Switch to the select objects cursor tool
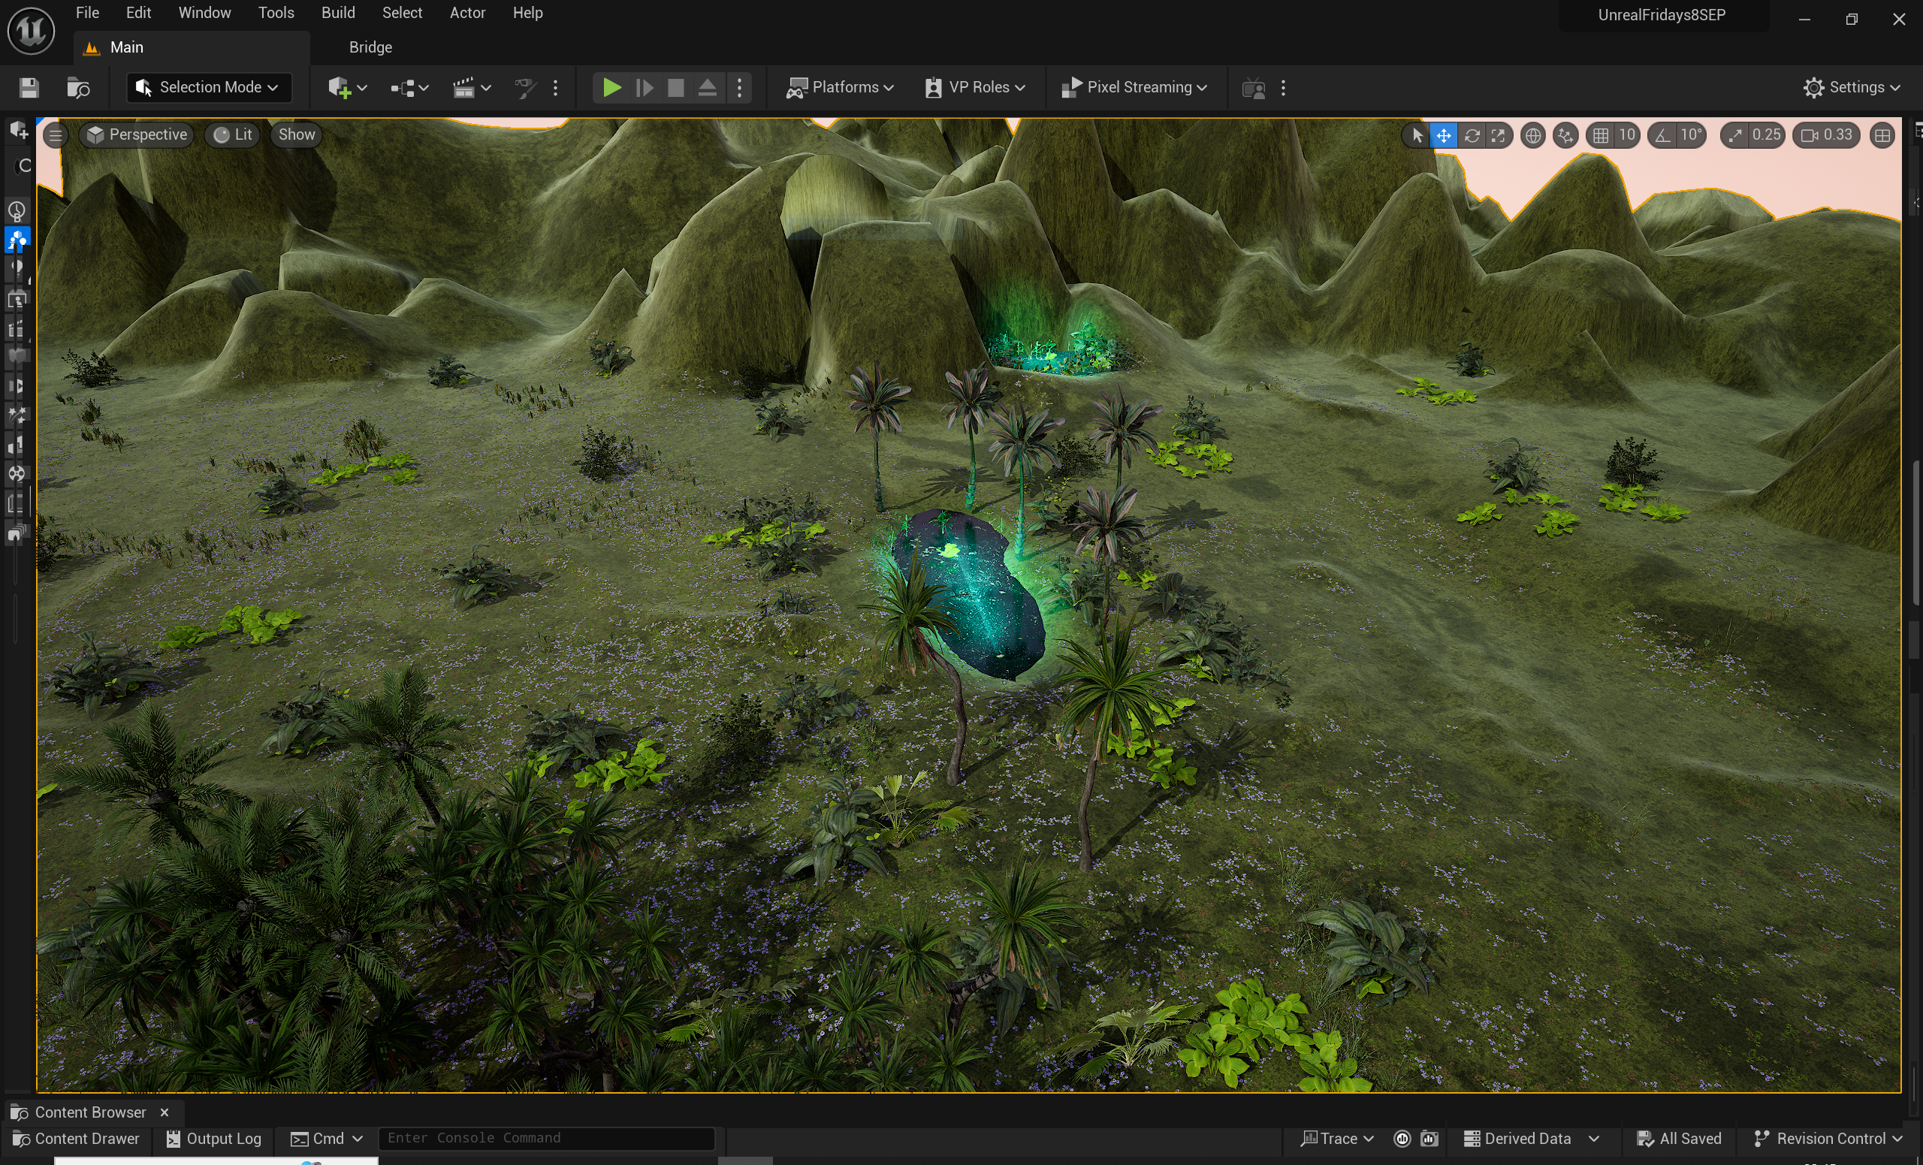 [1417, 136]
